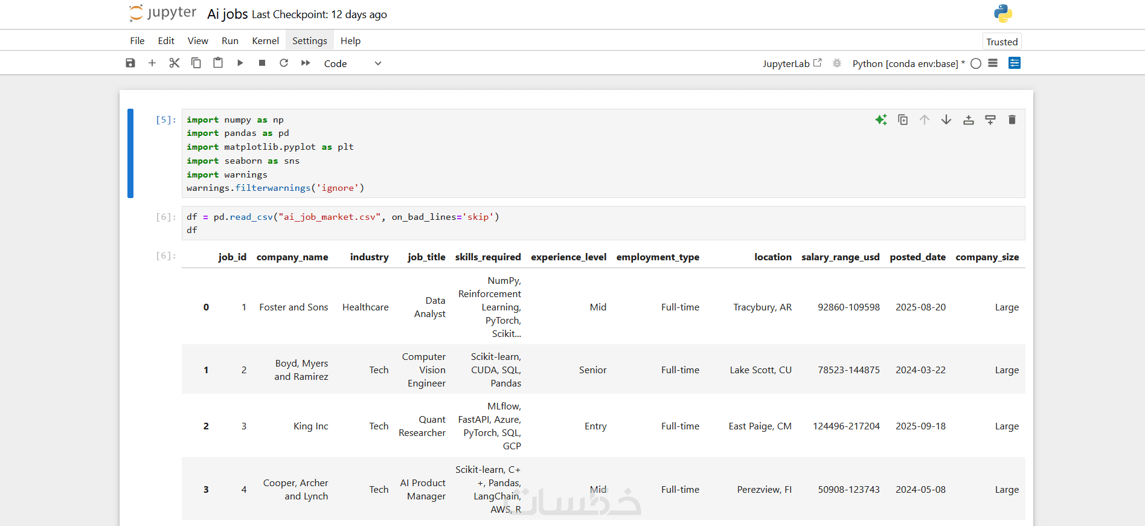Open the Kernel menu
The width and height of the screenshot is (1145, 526).
tap(265, 40)
